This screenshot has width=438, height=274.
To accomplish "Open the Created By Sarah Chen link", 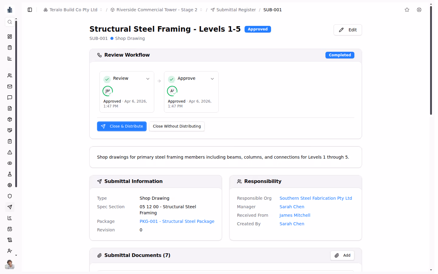I will point(292,224).
